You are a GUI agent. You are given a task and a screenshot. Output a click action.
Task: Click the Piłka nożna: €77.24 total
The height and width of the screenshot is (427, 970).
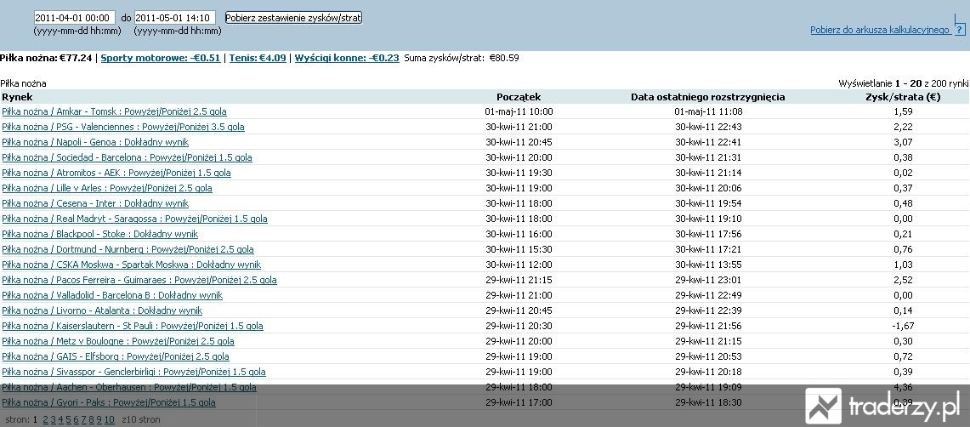pyautogui.click(x=46, y=58)
